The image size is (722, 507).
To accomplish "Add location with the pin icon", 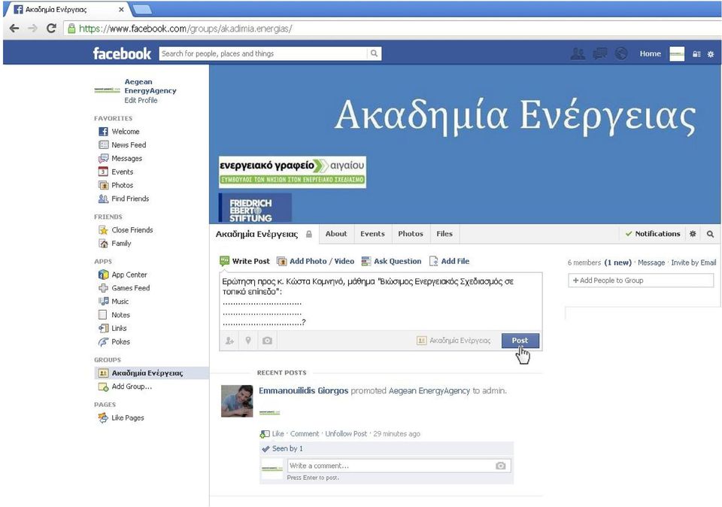I will point(248,341).
